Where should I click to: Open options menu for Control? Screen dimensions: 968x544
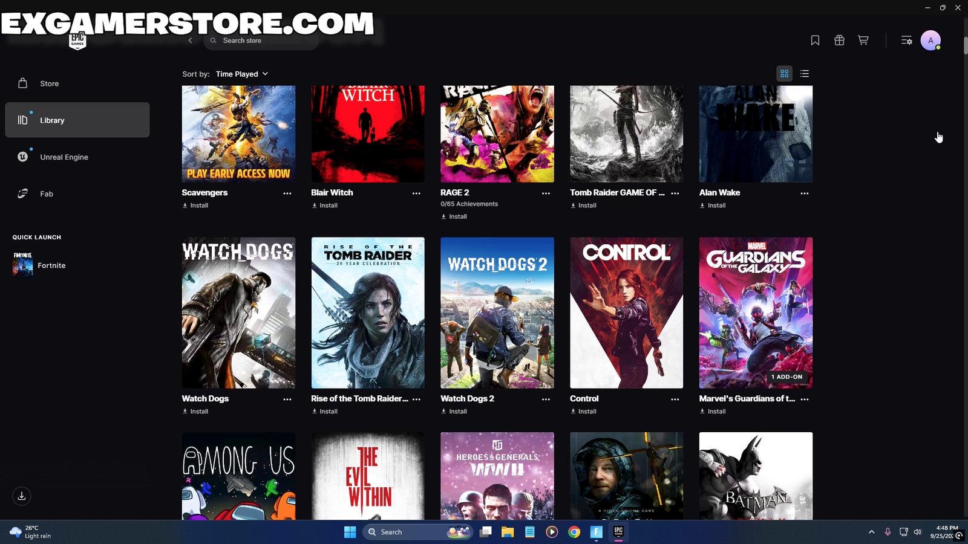[675, 400]
